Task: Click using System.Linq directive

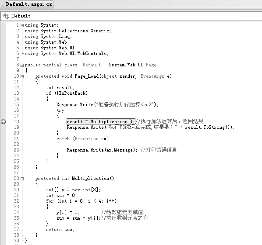Action: [48, 37]
